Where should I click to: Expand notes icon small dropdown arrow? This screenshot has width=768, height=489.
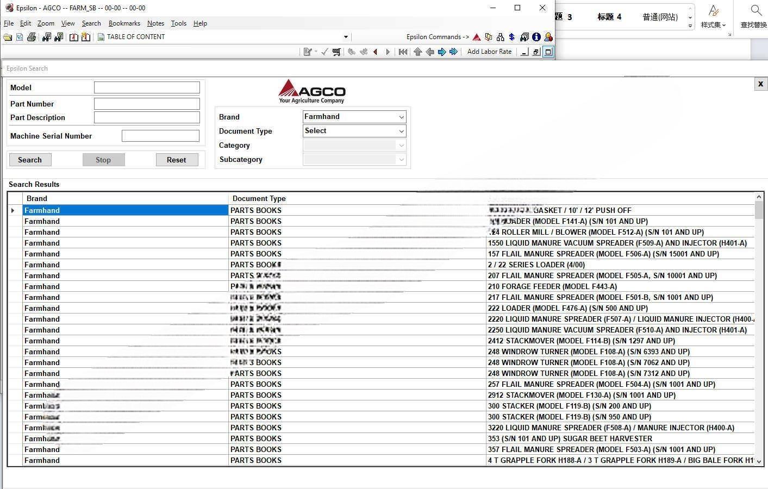point(315,52)
